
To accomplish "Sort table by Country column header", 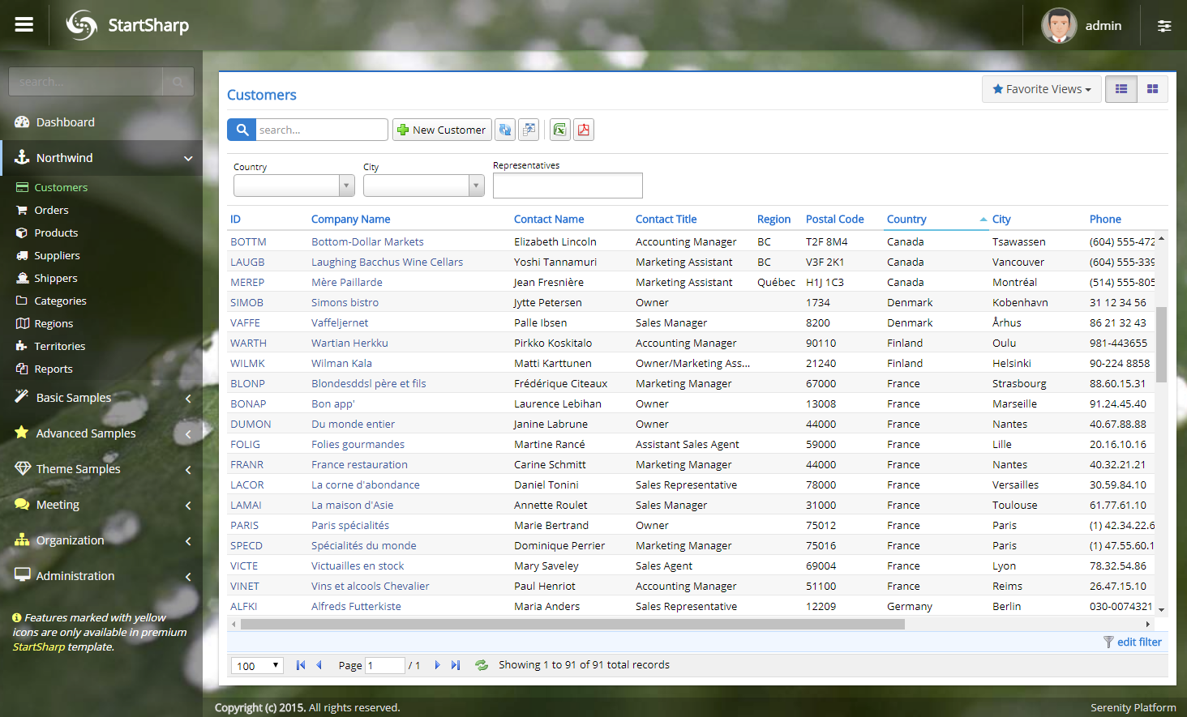I will point(906,219).
